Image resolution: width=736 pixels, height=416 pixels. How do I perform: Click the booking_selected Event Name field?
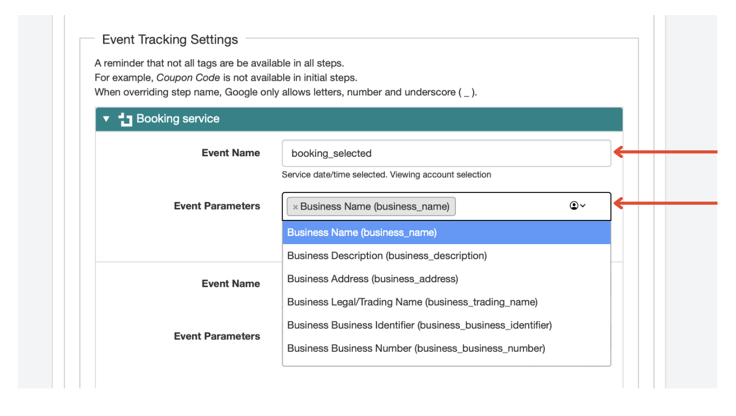[446, 154]
